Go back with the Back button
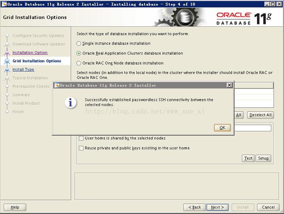The height and width of the screenshot is (214, 284). [194, 207]
